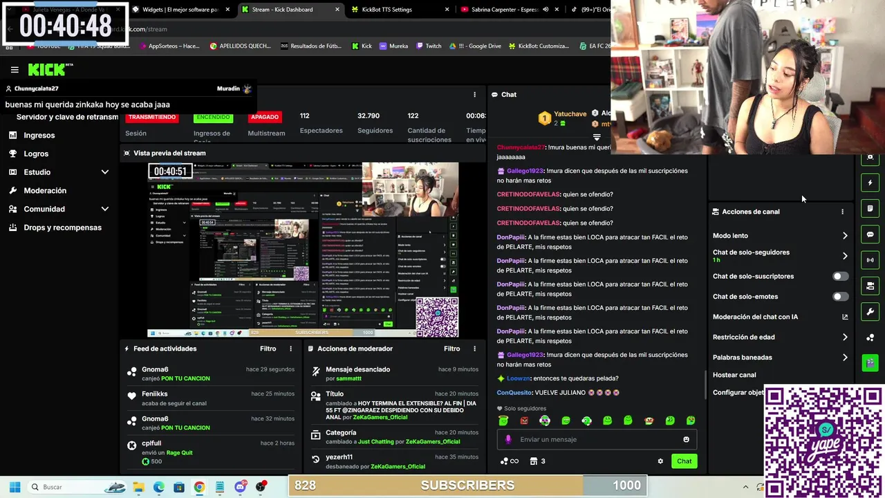Image resolution: width=885 pixels, height=498 pixels.
Task: Open the hamburger menu beside Kick logo
Action: coord(15,70)
